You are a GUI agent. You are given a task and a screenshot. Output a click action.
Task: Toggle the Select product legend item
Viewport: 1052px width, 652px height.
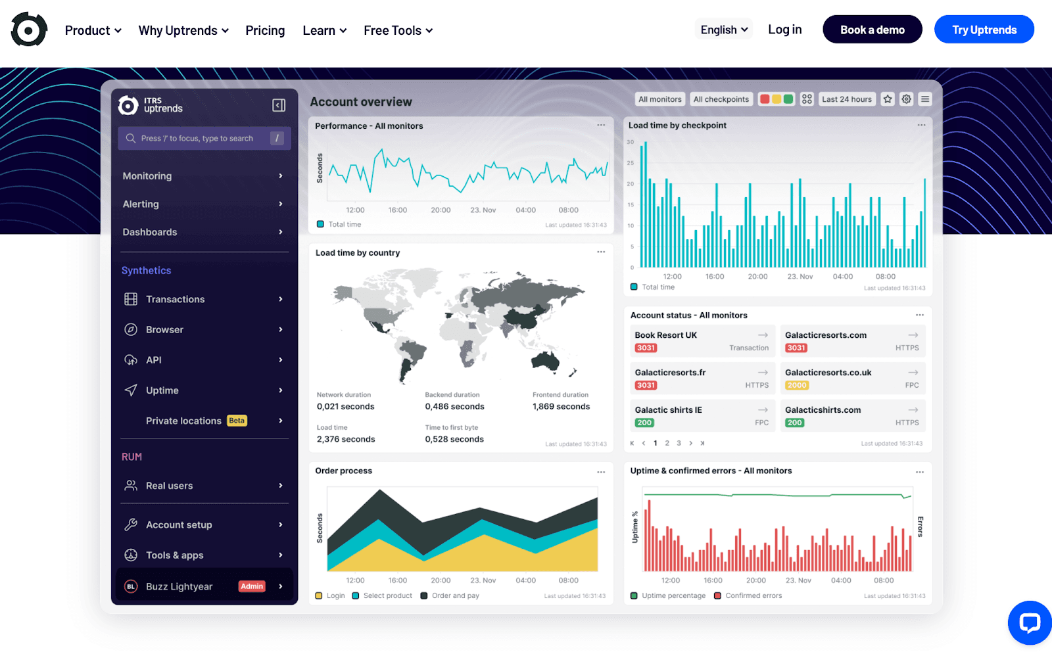382,595
